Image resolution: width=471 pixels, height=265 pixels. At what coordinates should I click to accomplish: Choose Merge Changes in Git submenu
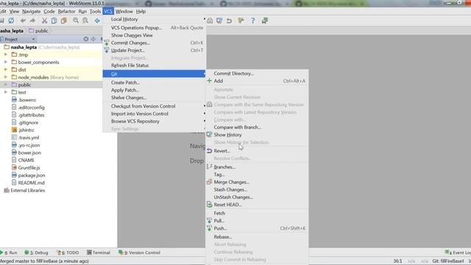pyautogui.click(x=257, y=182)
